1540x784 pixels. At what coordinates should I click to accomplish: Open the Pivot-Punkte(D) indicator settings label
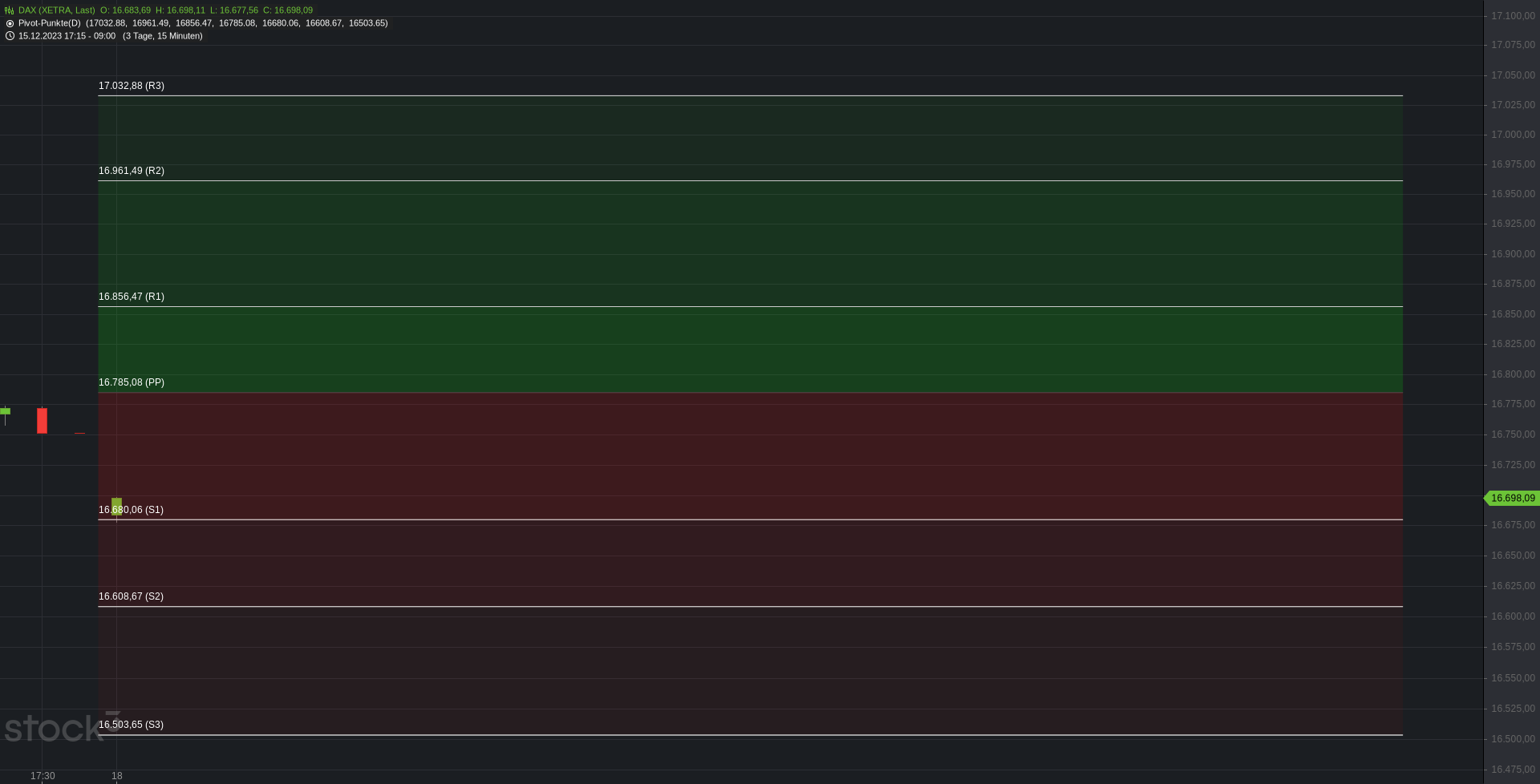tap(50, 23)
